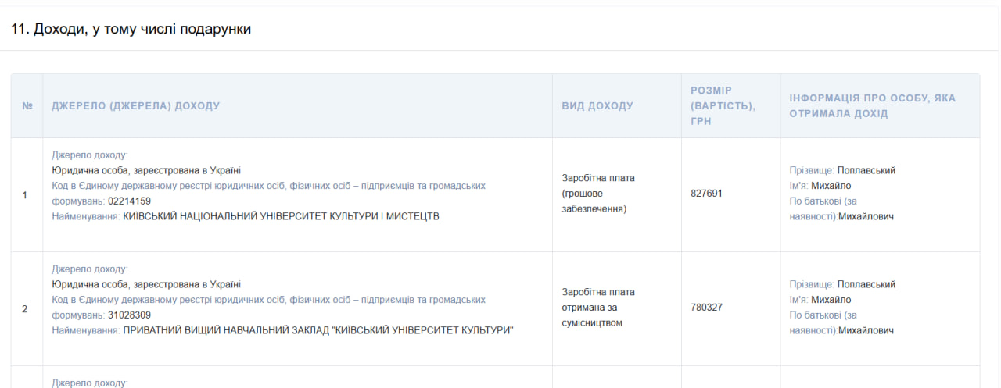Click "Юридична особа, зареєстрована в Україні" in row 1
The width and height of the screenshot is (1001, 388).
(x=146, y=170)
